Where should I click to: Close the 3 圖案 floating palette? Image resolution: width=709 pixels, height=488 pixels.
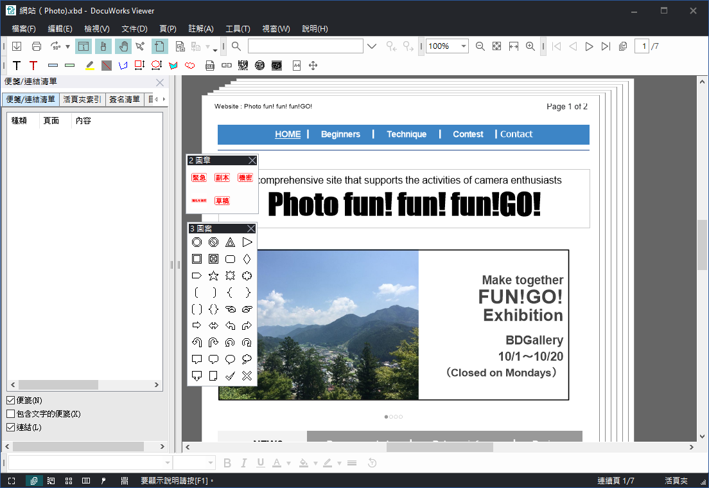[x=251, y=229]
